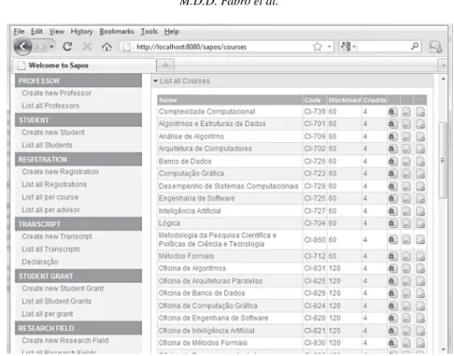The width and height of the screenshot is (454, 356).
Task: Open the URL bar history dropdown
Action: tap(329, 47)
